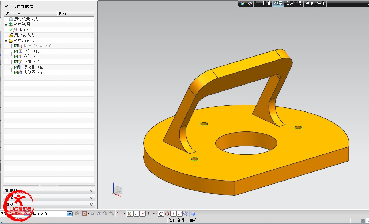Click the camera icon of 摄像机 node
The height and width of the screenshot is (224, 369).
15,30
